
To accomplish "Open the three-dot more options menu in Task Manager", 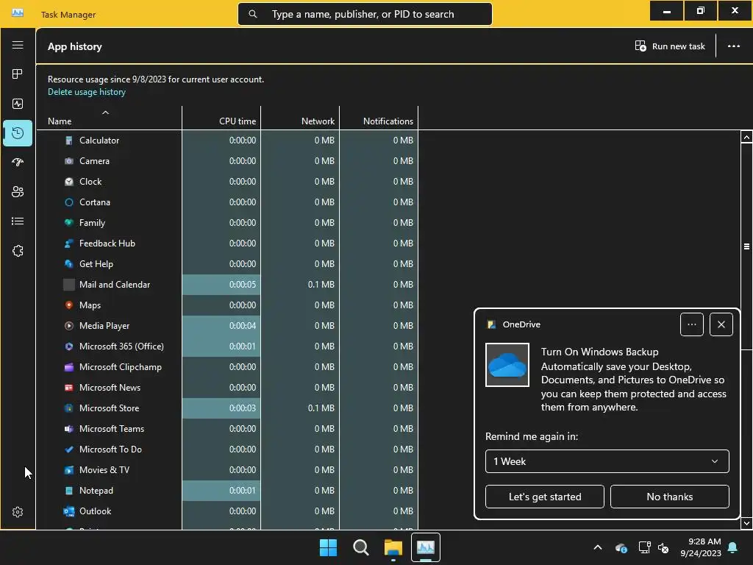I will pyautogui.click(x=733, y=46).
